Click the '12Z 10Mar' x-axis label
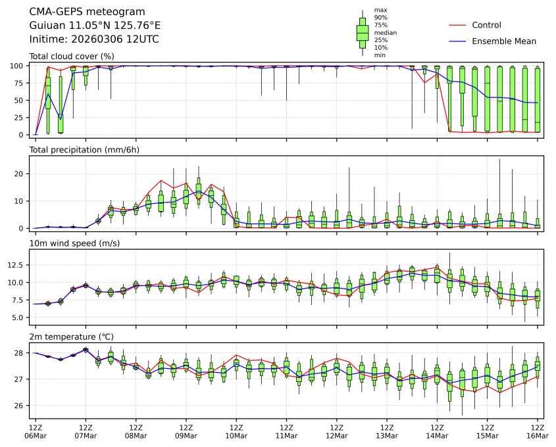This screenshot has height=447, width=556. (236, 432)
